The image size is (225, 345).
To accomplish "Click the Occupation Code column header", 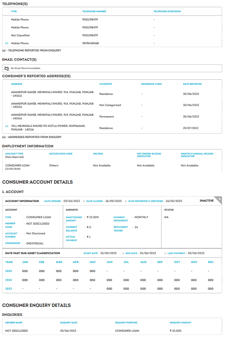I will pos(61,154).
